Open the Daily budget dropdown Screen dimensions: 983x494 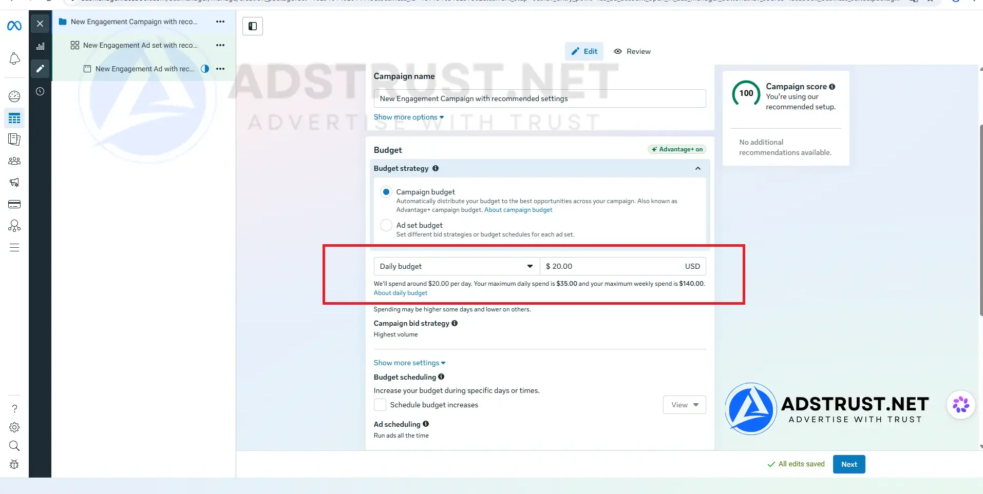pos(457,266)
